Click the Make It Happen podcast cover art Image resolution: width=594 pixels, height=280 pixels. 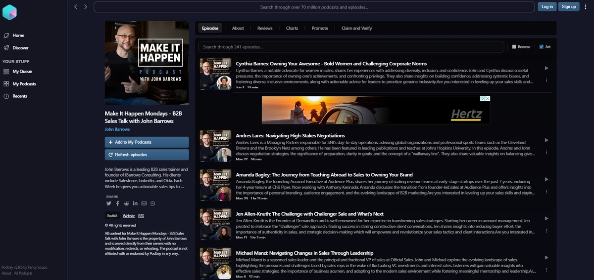pyautogui.click(x=147, y=63)
